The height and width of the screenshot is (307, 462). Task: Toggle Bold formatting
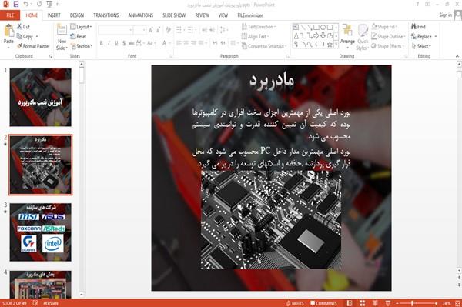(x=102, y=43)
